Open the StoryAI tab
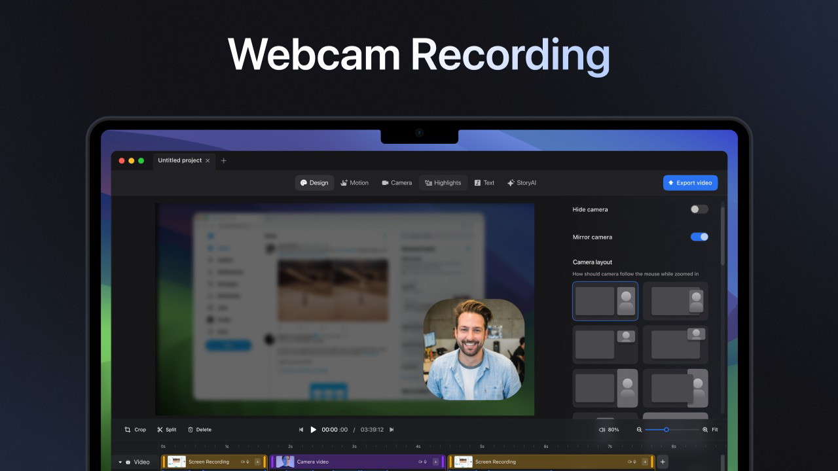This screenshot has height=471, width=838. (x=521, y=183)
